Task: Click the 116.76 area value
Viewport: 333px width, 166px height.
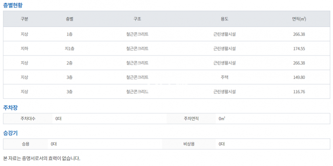Action: click(299, 92)
